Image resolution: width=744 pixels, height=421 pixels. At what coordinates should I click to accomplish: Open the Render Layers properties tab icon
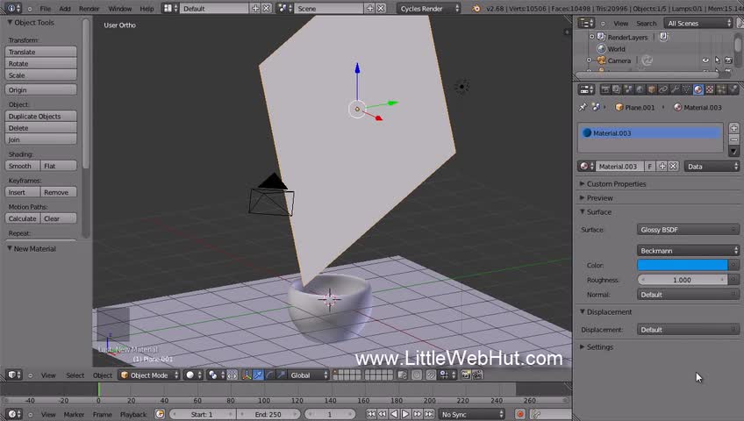click(x=617, y=89)
